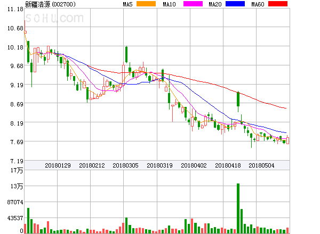Click the MA60 legend label
This screenshot has width=320, height=234.
pyautogui.click(x=258, y=4)
